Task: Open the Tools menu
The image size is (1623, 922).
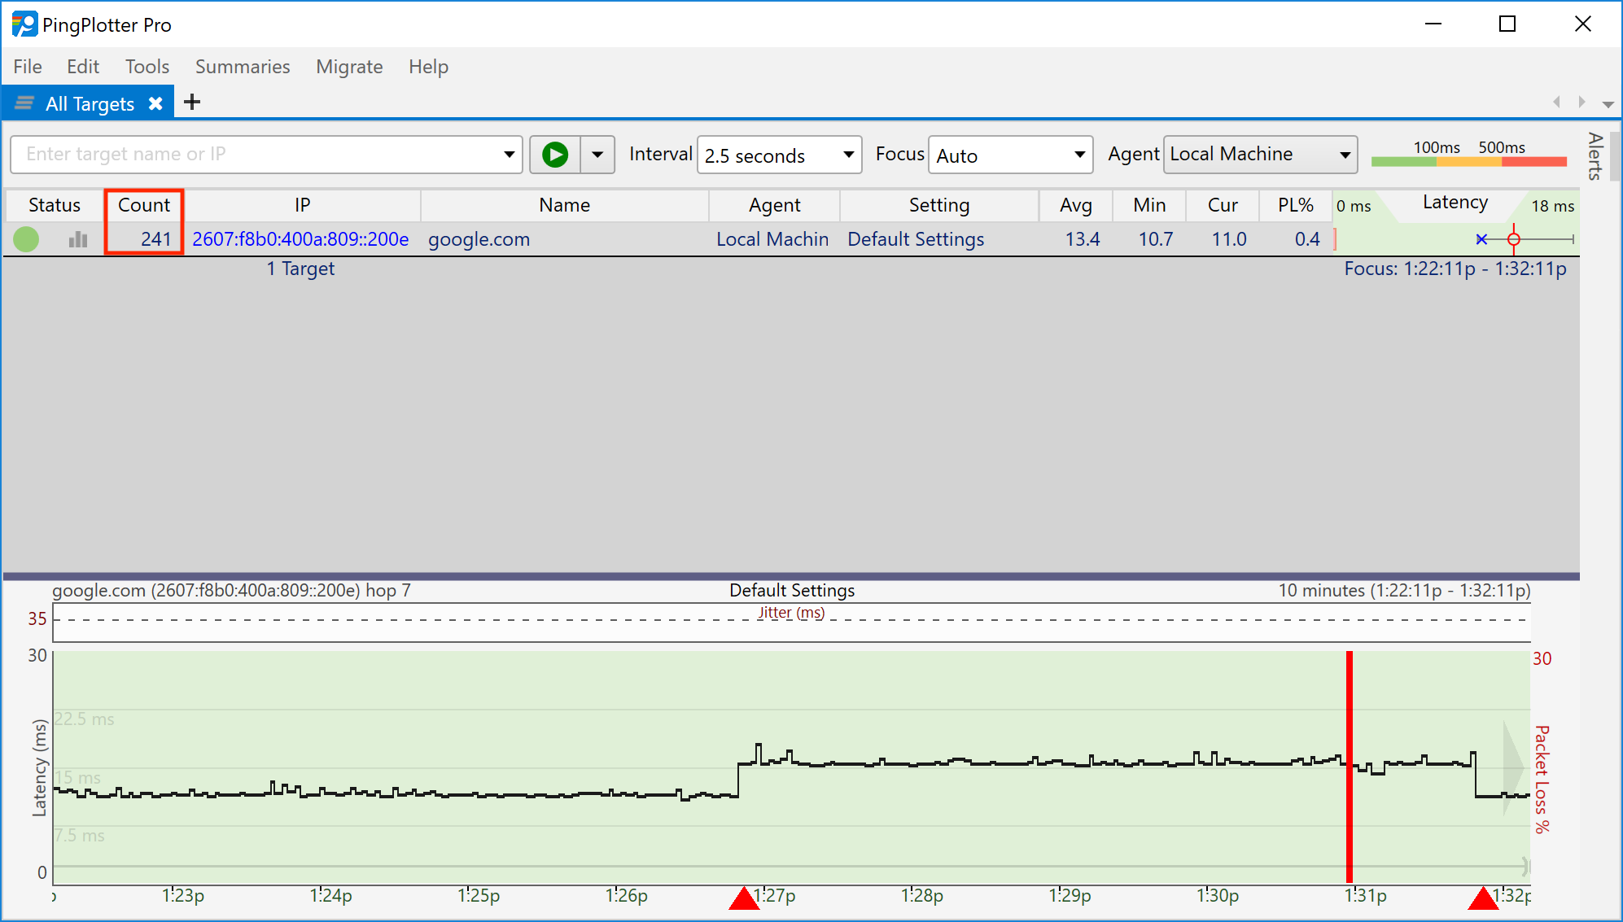Action: (x=147, y=67)
